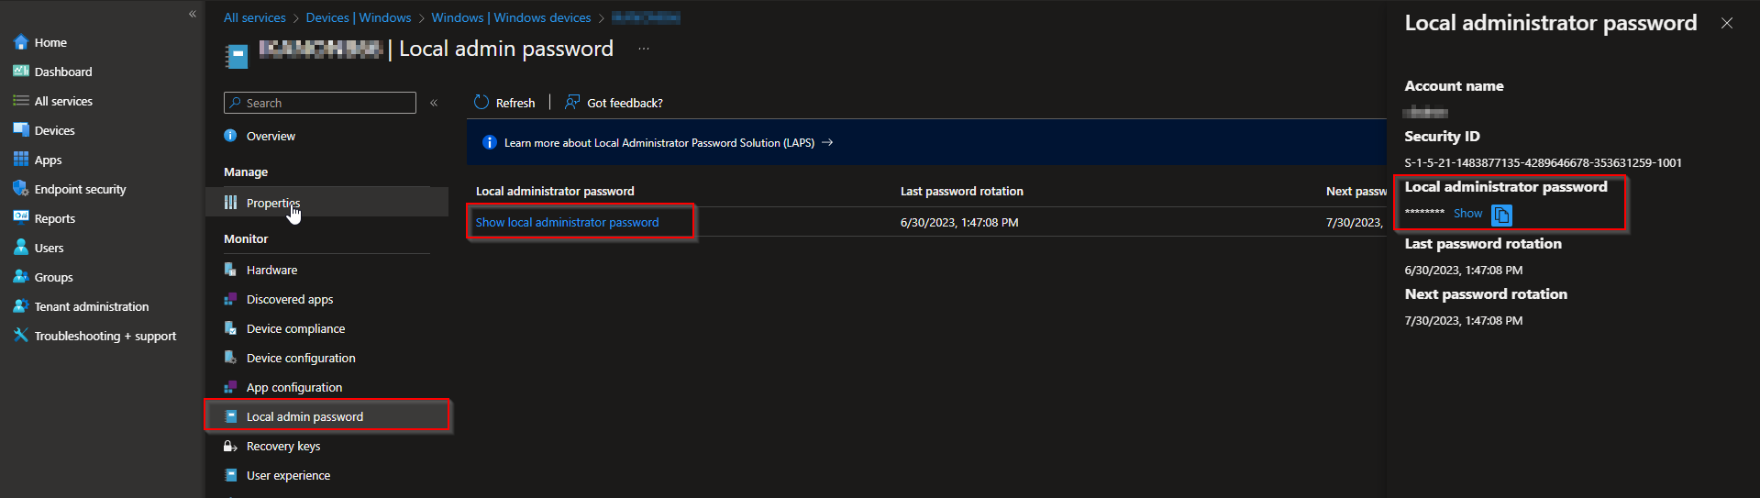The image size is (1760, 498).
Task: Click the Troubleshooting + support wrench icon
Action: pos(21,336)
